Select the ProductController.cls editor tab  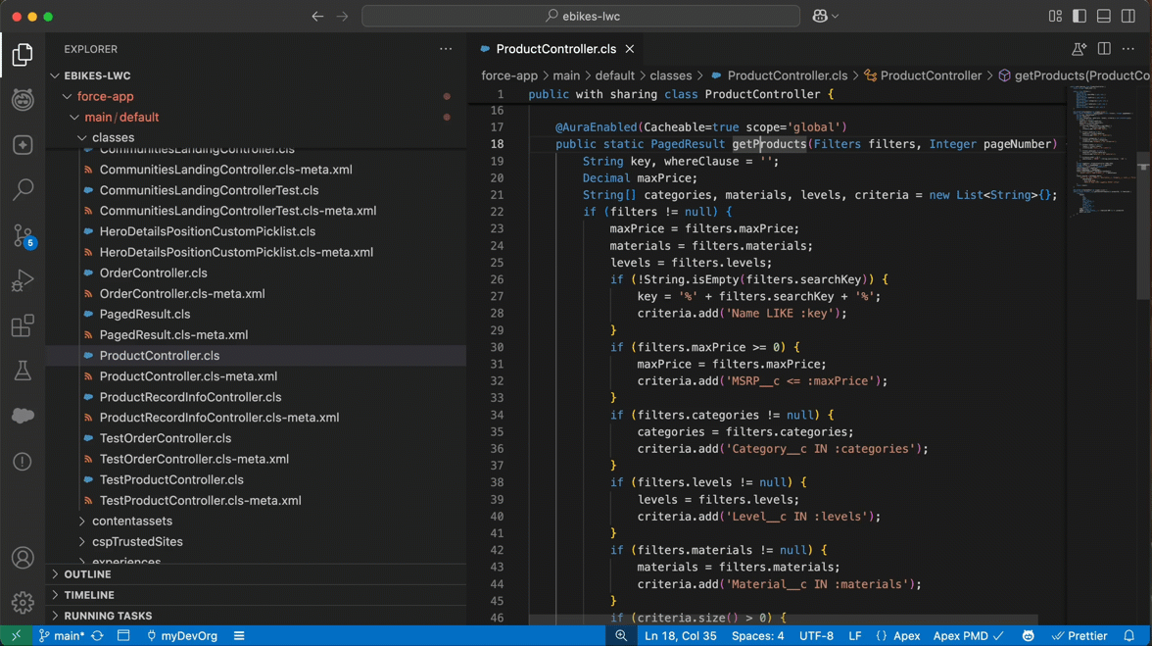[x=555, y=49]
